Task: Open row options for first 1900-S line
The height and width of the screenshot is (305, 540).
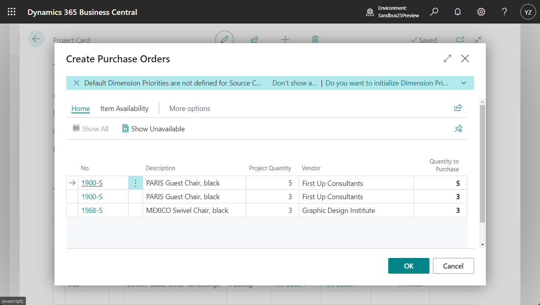Action: pyautogui.click(x=135, y=183)
